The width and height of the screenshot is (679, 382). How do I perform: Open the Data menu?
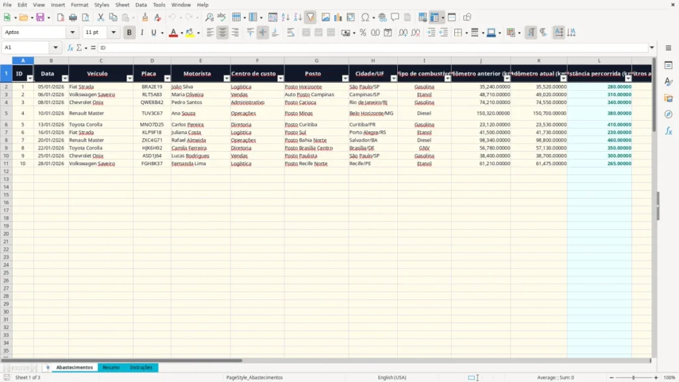(x=141, y=5)
